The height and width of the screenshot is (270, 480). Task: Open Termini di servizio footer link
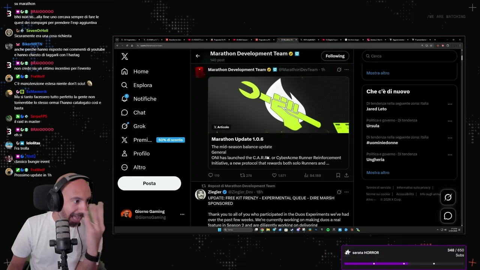pyautogui.click(x=378, y=187)
